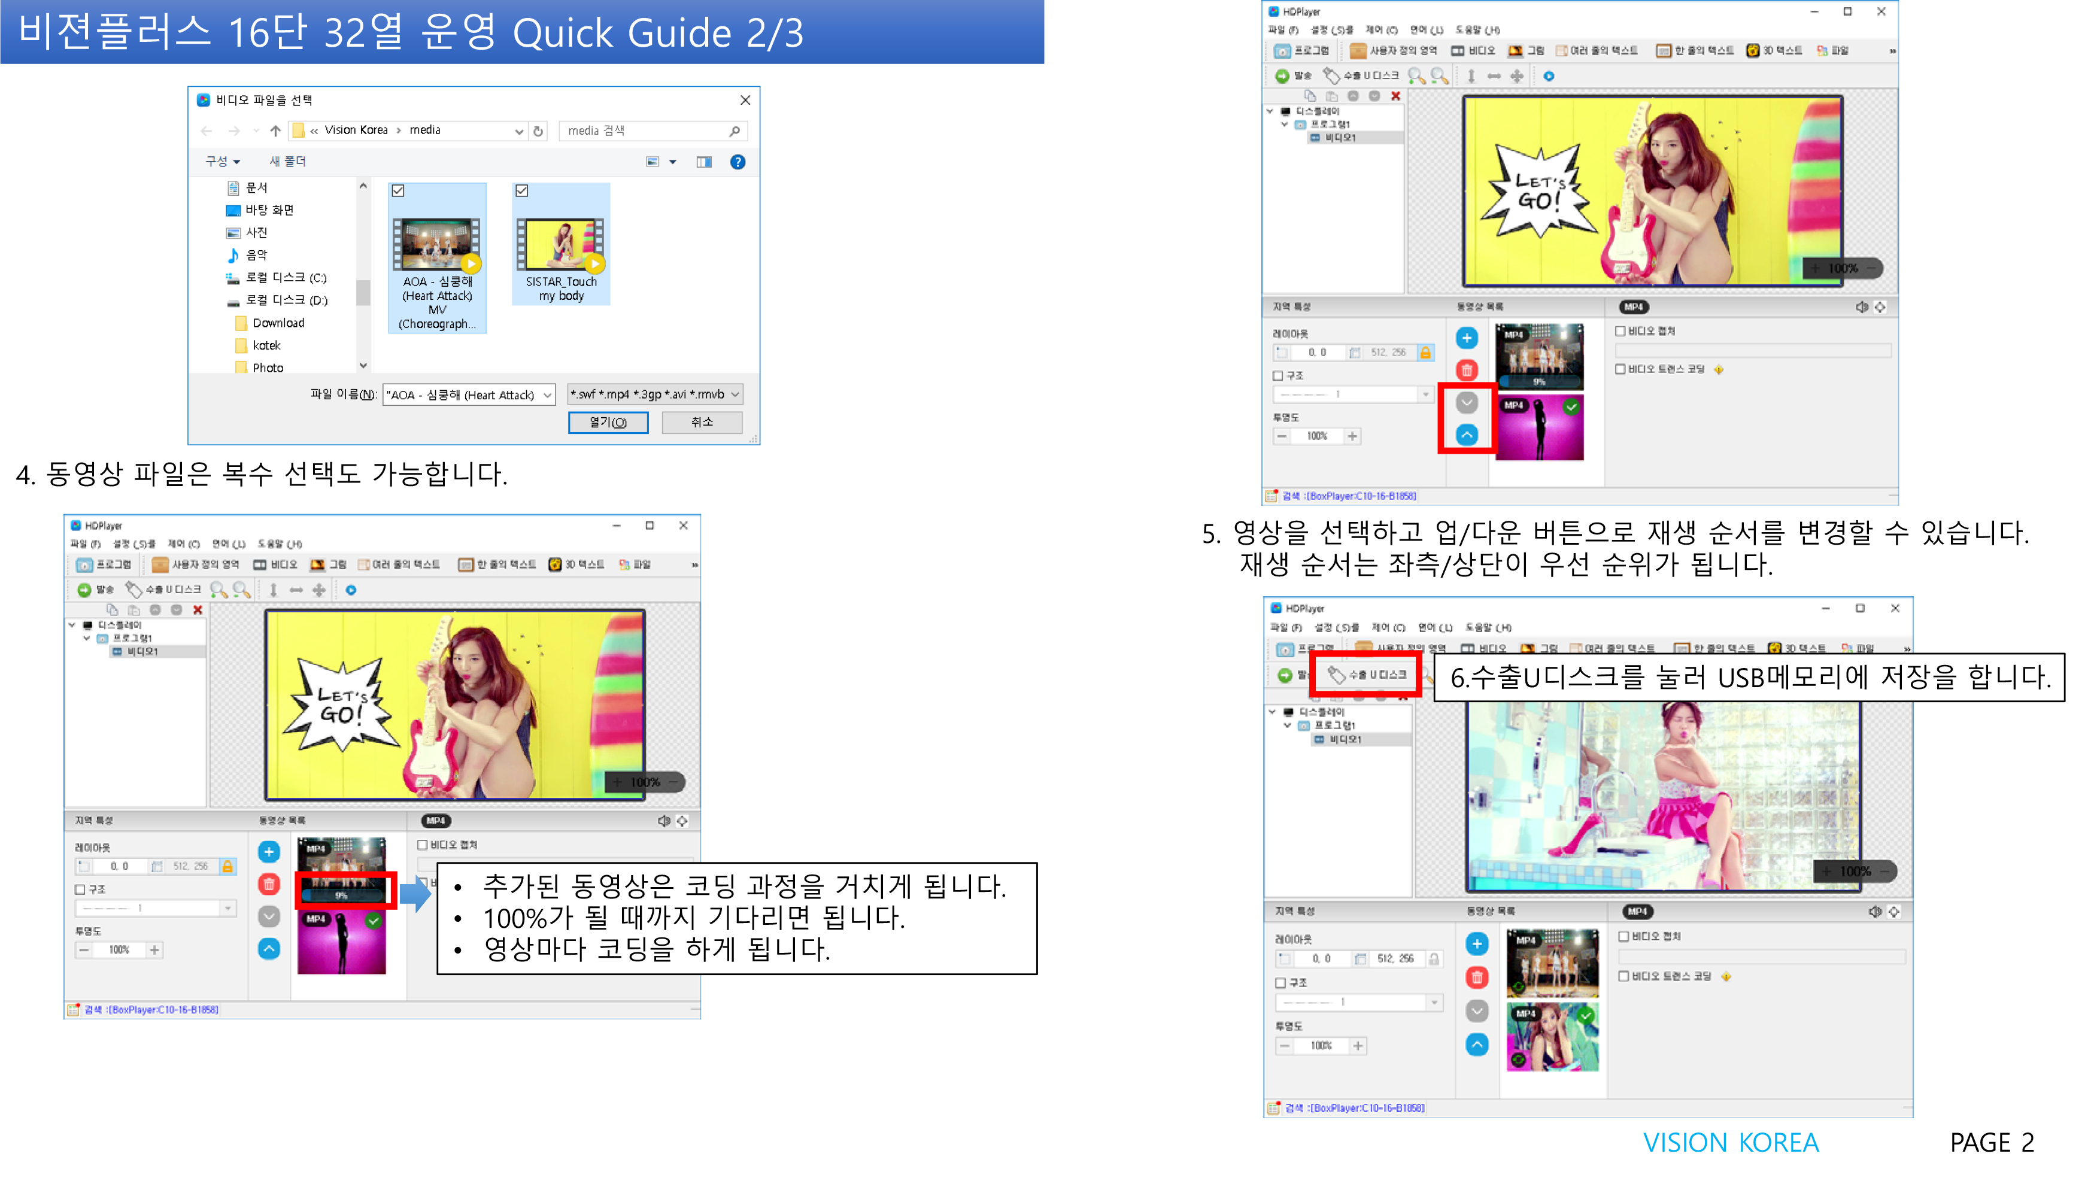Click 프로그램 toolbar item, bottom-left HDPlayer

(x=104, y=565)
